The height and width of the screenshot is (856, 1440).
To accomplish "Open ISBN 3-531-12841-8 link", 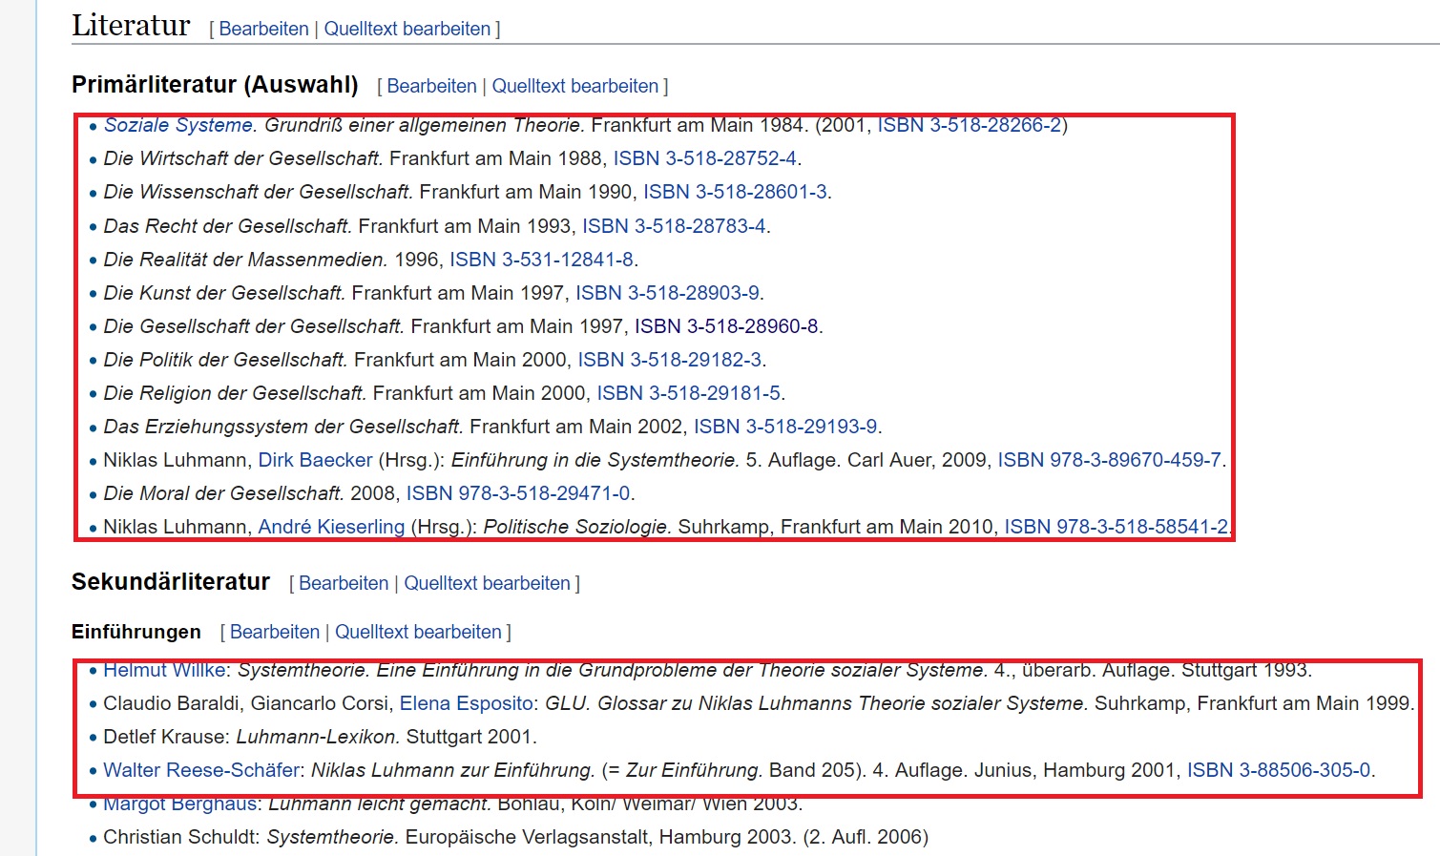I will coord(541,260).
